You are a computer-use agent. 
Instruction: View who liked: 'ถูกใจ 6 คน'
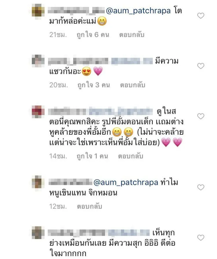point(93,35)
